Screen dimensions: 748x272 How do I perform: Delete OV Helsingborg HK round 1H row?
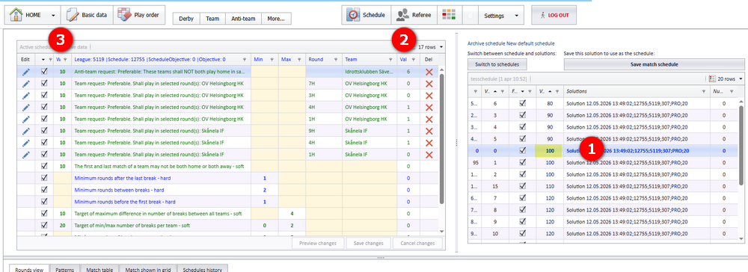(429, 119)
